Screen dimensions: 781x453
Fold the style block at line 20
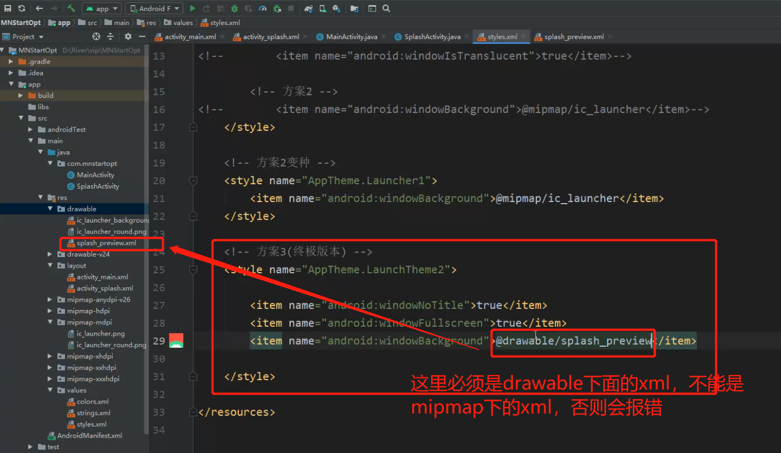tap(193, 181)
